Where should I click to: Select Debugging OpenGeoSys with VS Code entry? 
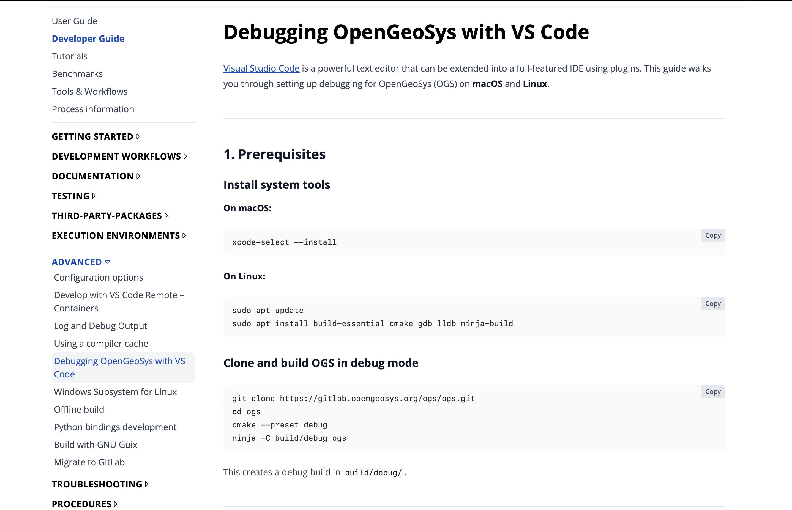pos(123,367)
